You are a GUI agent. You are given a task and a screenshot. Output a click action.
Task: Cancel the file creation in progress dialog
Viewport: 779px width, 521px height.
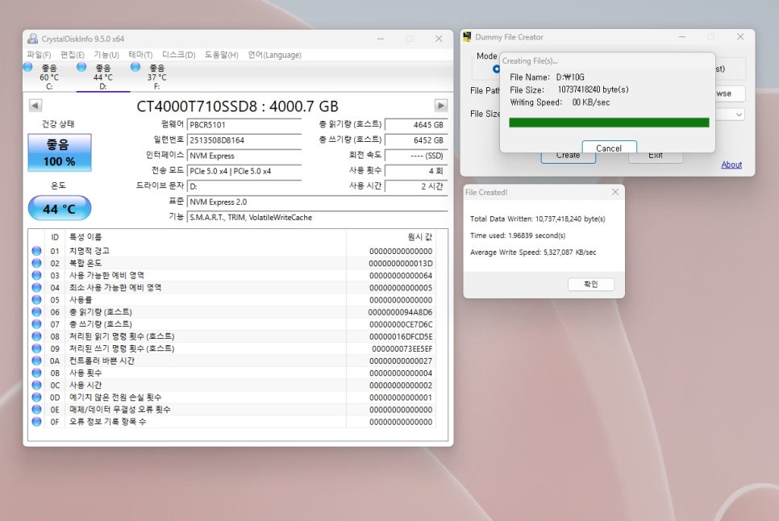609,148
